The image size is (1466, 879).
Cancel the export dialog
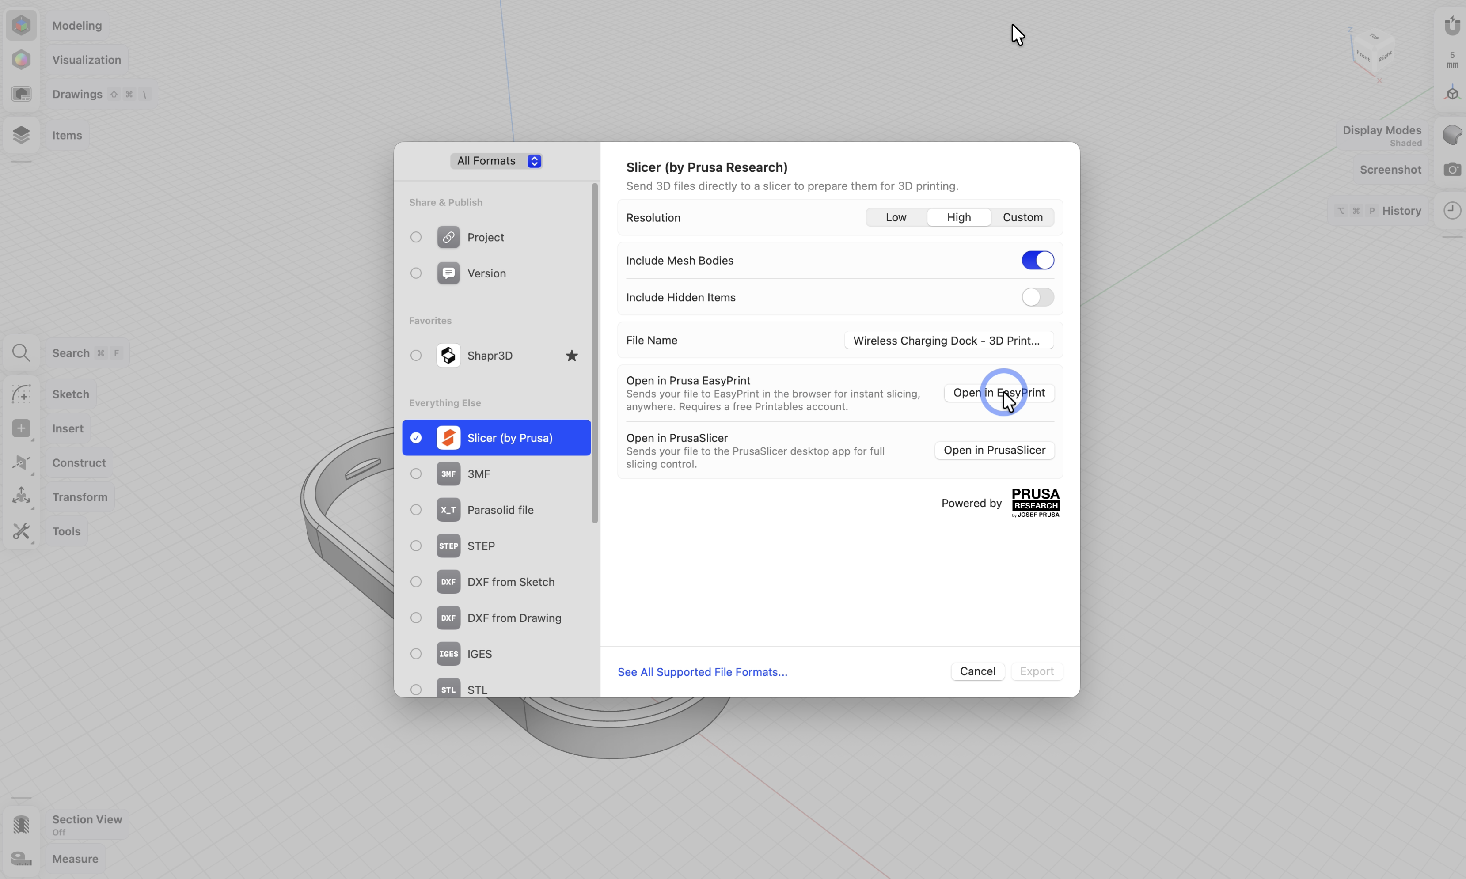978,672
